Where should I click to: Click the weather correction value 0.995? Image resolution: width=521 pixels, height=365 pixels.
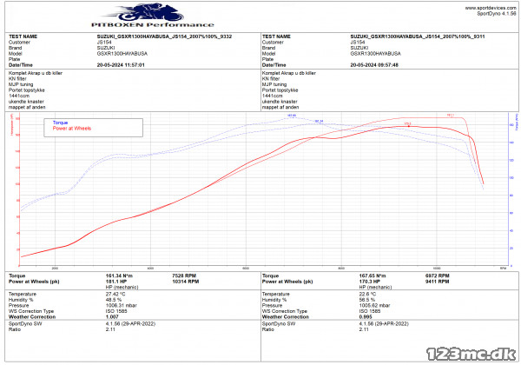point(366,317)
